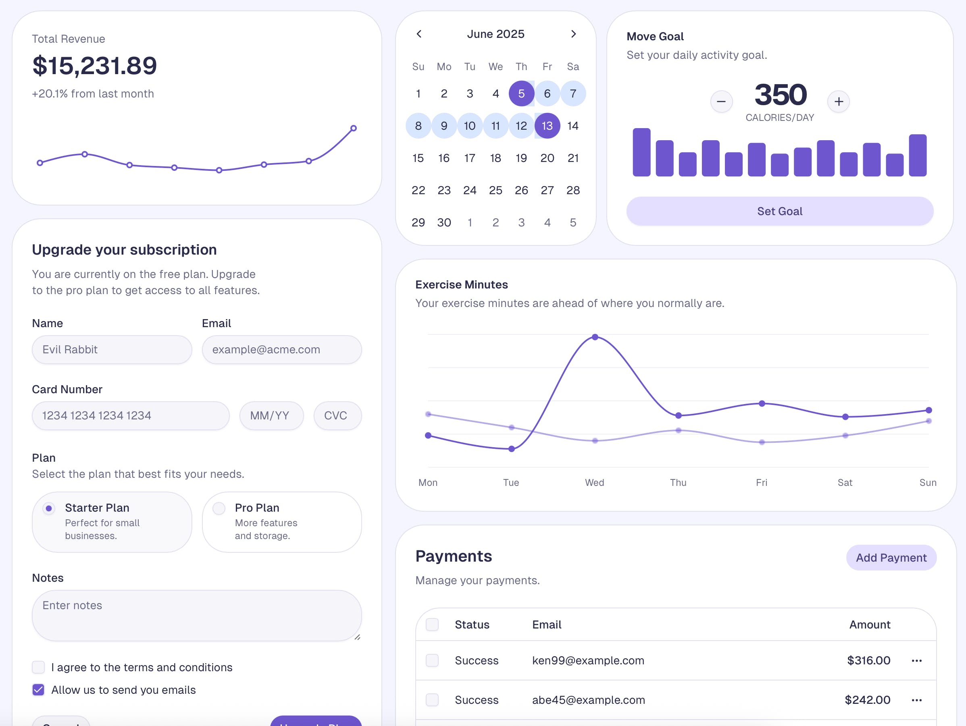
Task: Increase calories goal with plus button
Action: coord(838,102)
